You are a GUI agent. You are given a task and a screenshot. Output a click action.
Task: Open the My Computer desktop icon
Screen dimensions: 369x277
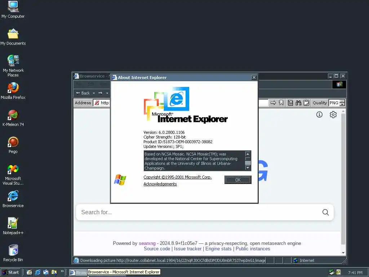[13, 9]
